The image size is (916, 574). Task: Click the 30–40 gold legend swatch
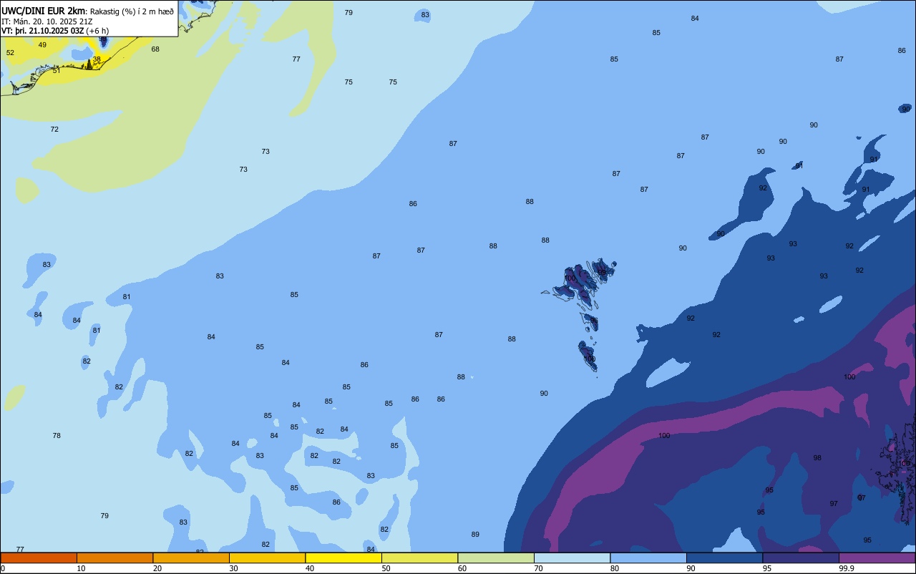pyautogui.click(x=267, y=558)
